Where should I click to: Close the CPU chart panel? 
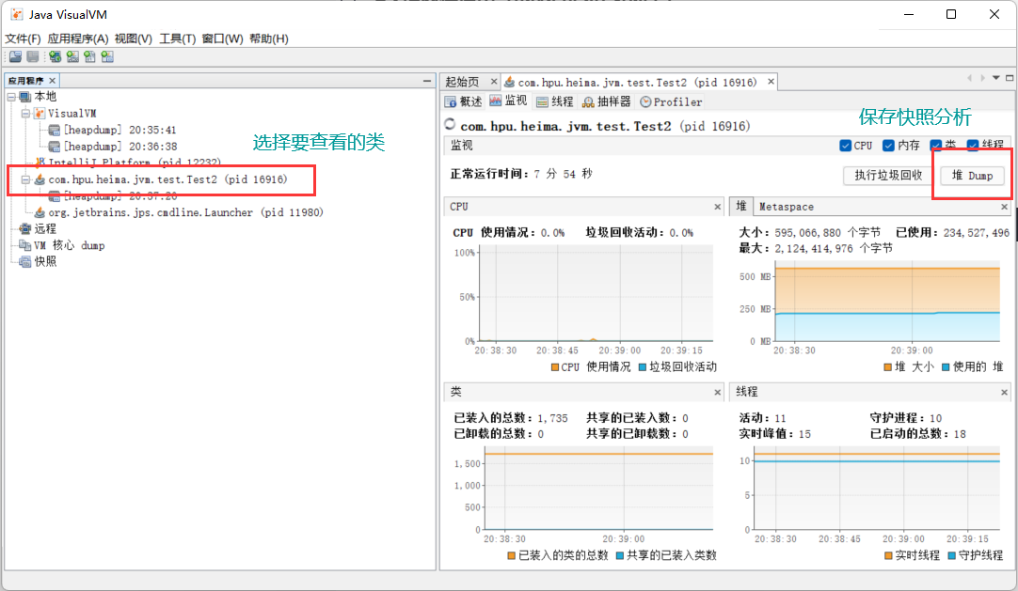pos(718,208)
